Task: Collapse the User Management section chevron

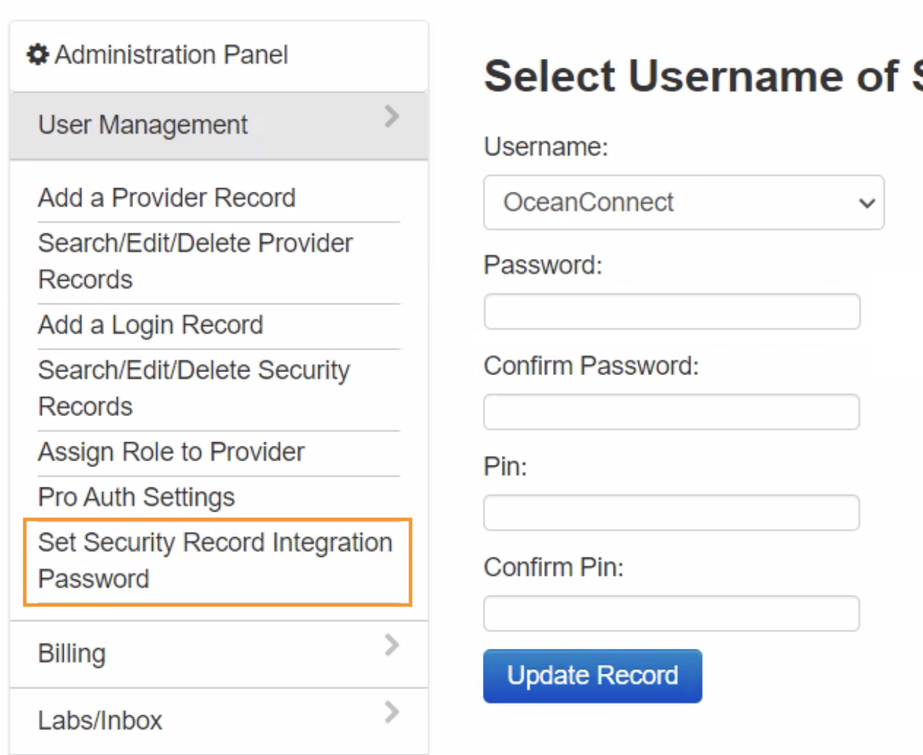Action: [391, 116]
